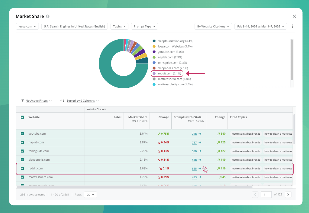Expand the By Website Citations dropdown

pyautogui.click(x=213, y=26)
